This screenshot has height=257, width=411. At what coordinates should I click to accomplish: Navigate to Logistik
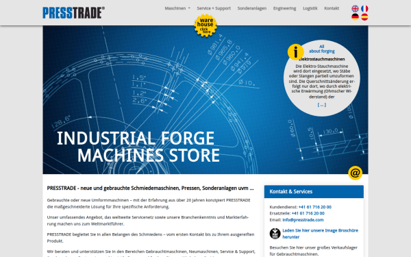pyautogui.click(x=310, y=8)
